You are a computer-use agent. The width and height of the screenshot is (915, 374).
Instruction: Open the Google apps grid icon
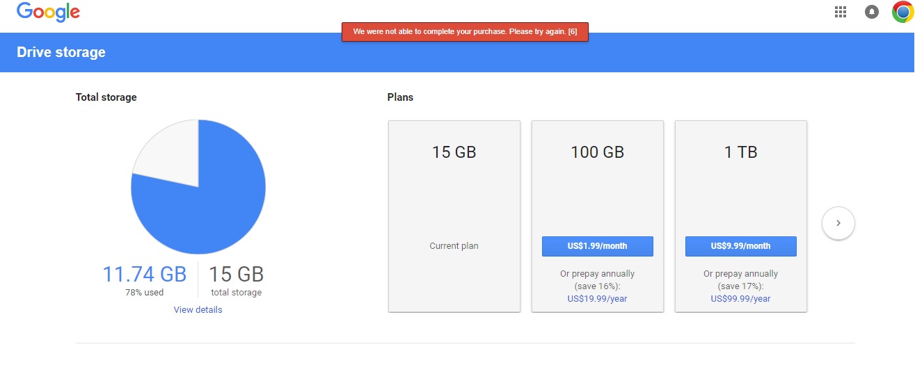click(840, 12)
